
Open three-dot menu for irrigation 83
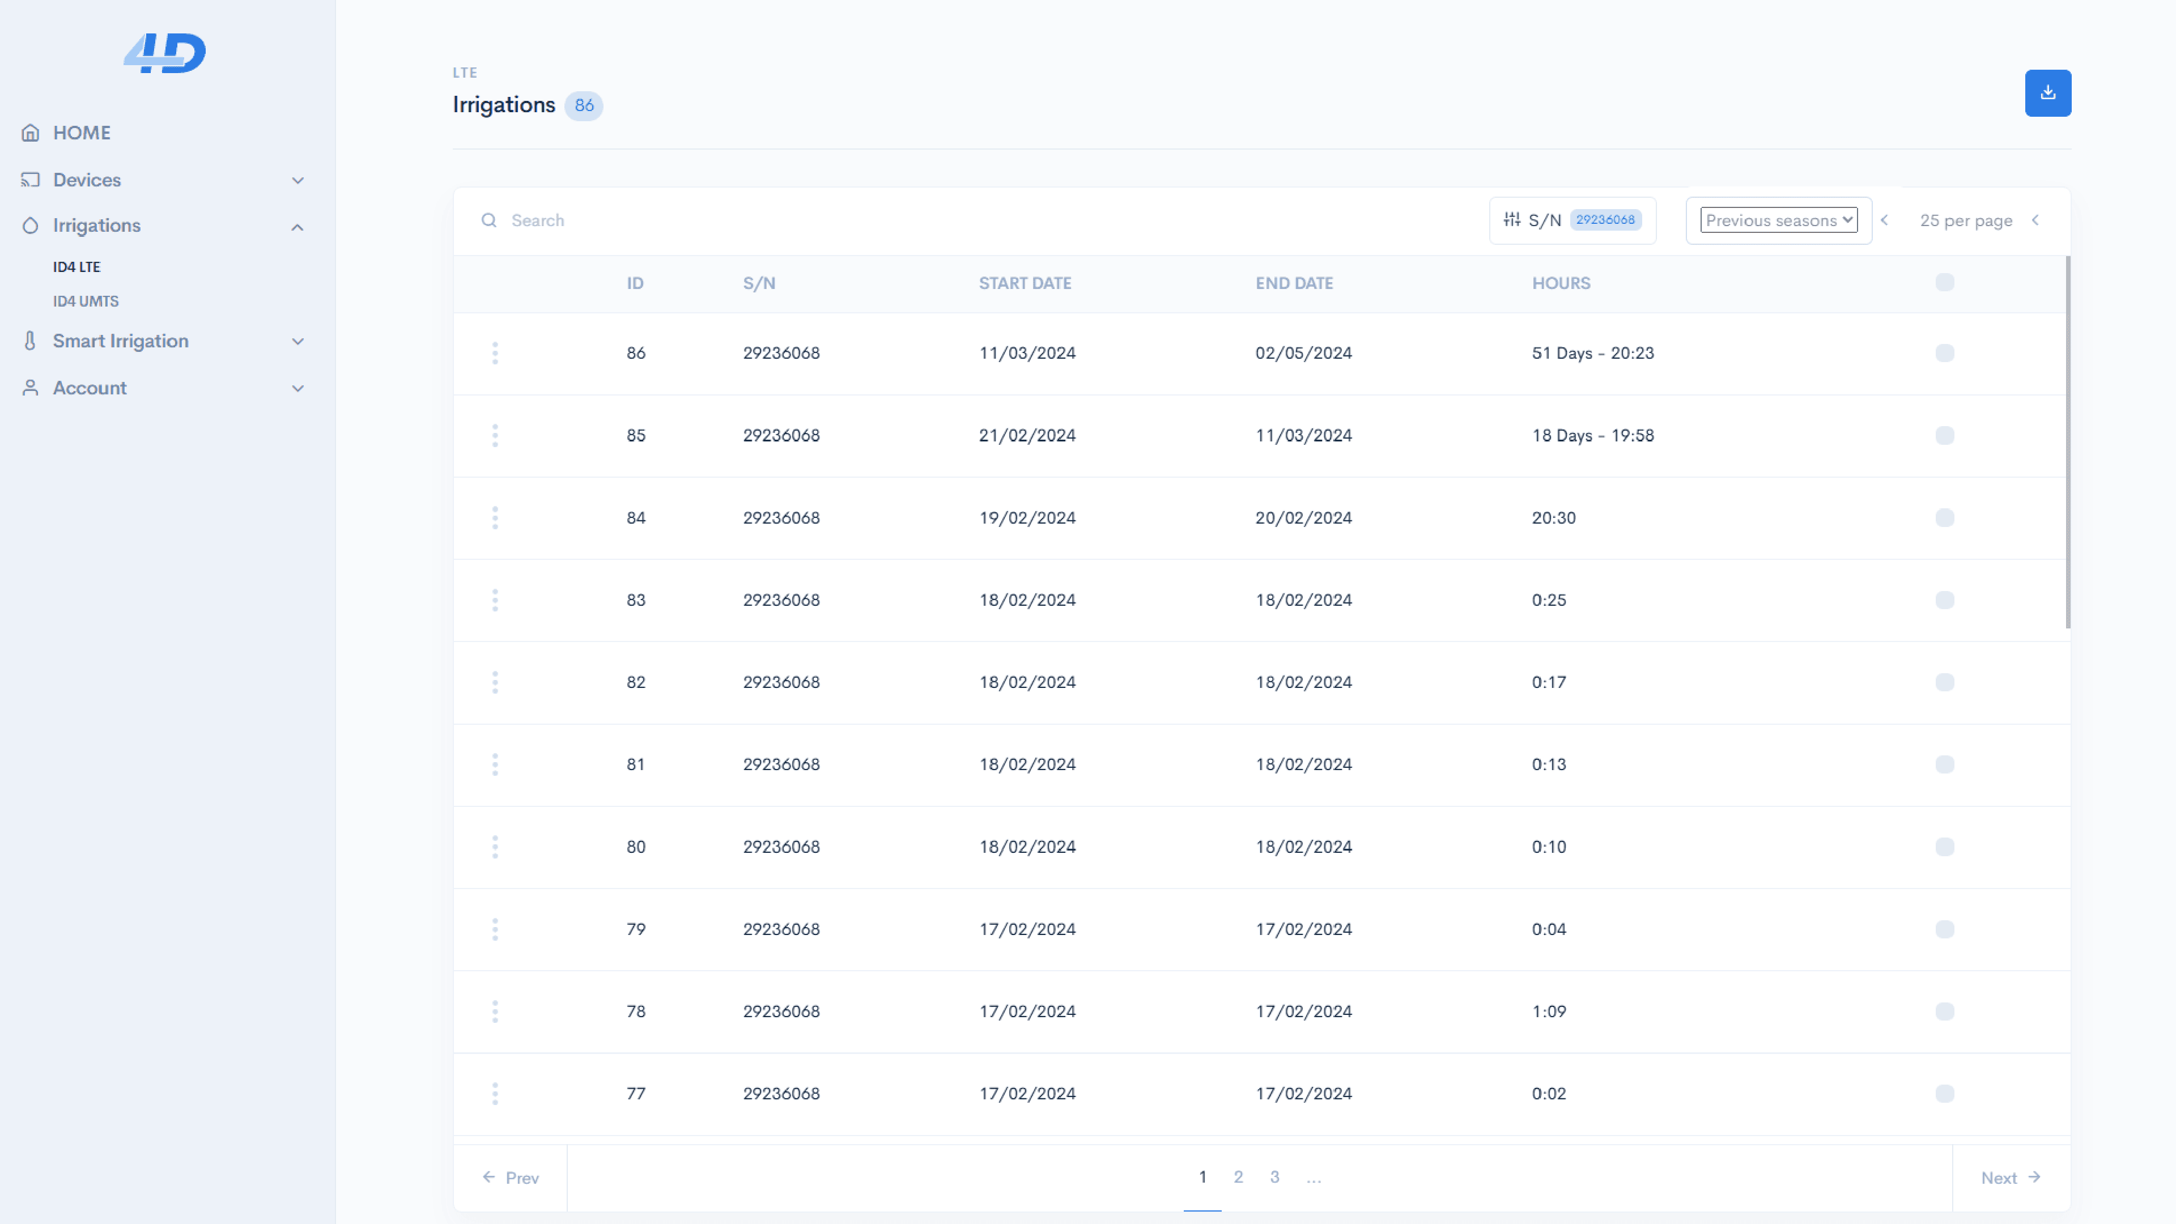pos(495,600)
